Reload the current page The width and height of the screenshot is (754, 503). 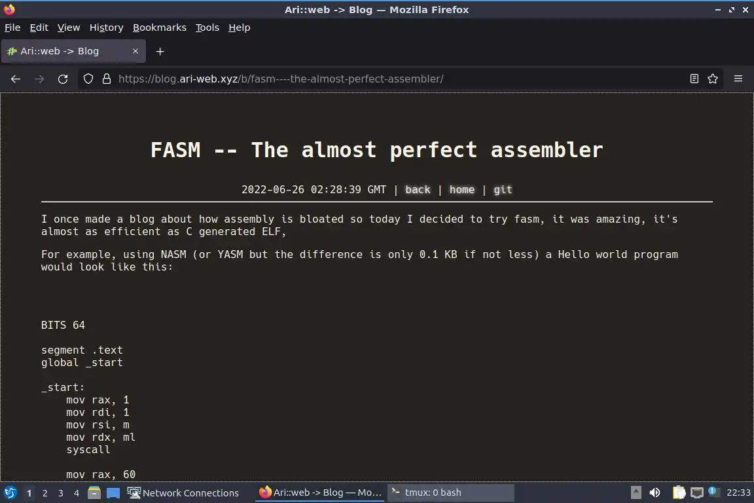[63, 79]
